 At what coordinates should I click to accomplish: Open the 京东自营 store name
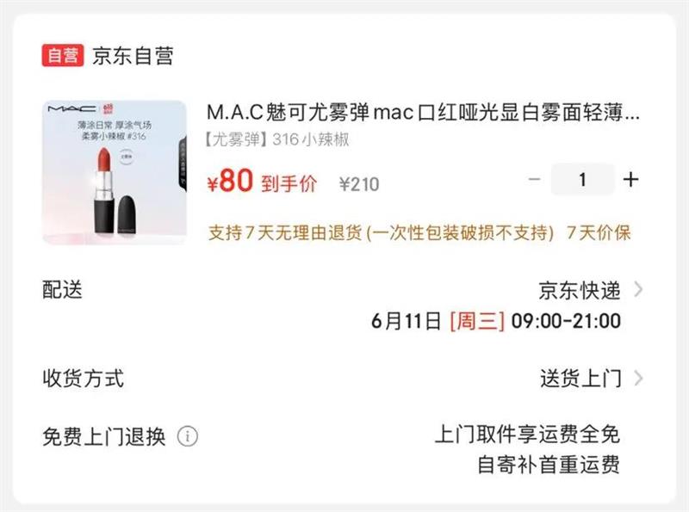pyautogui.click(x=133, y=56)
